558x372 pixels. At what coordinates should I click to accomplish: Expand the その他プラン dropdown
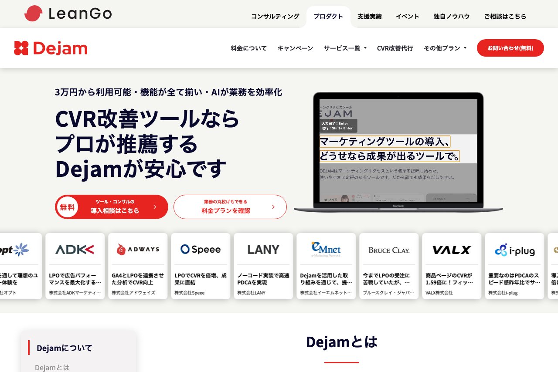pos(445,48)
